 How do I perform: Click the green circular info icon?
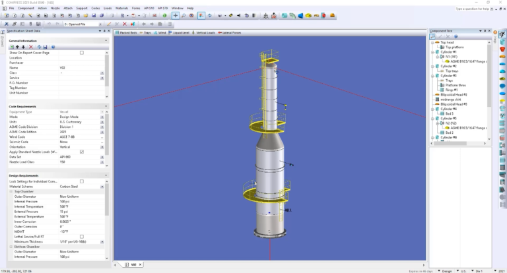(164, 16)
